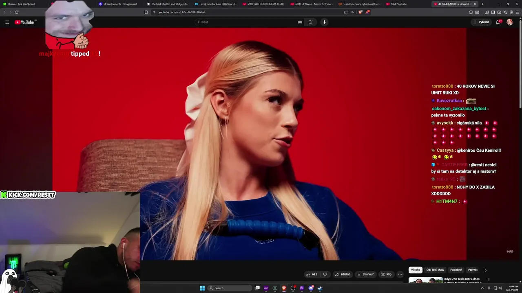
Task: Open the Steam taskbar icon
Action: (320, 288)
